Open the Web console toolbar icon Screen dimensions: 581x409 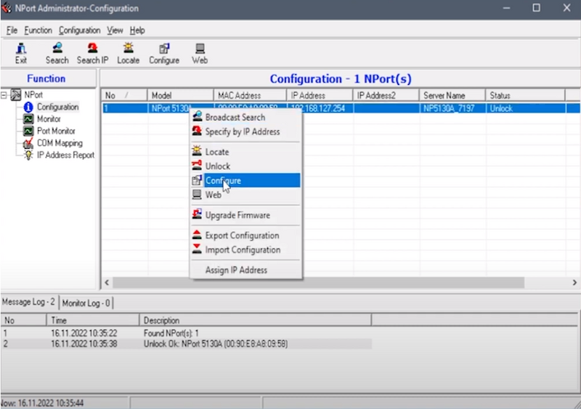200,54
